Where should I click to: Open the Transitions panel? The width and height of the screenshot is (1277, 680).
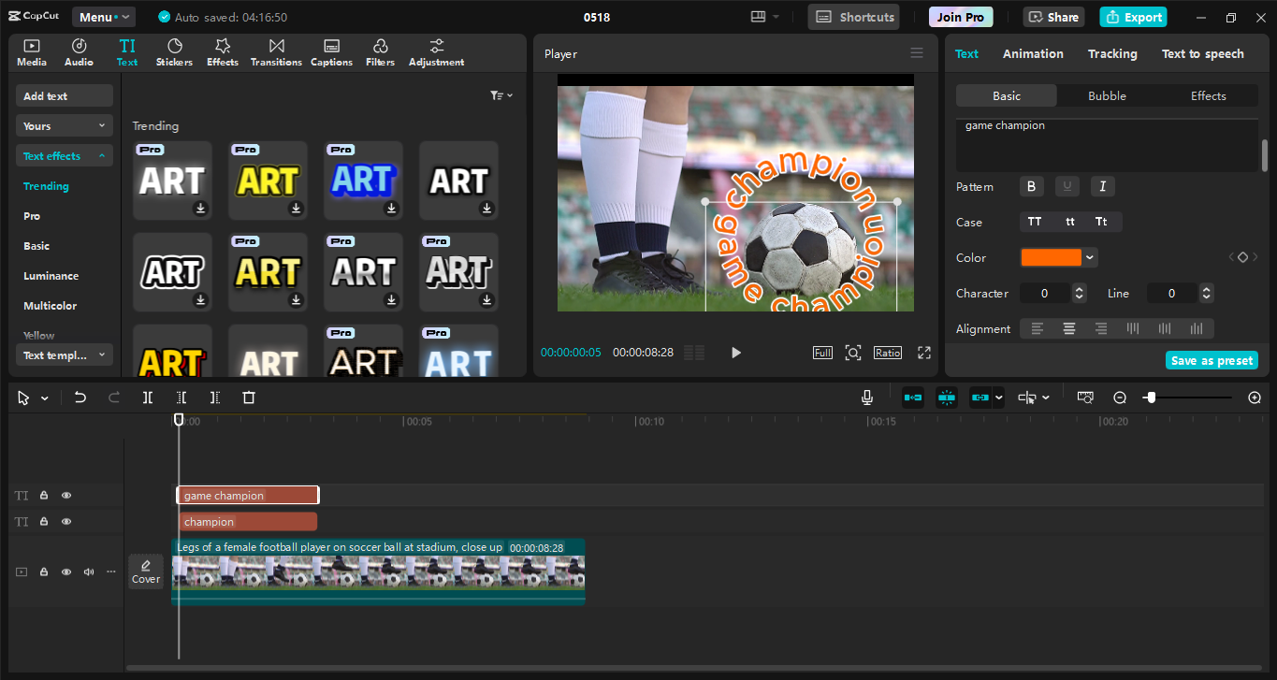tap(276, 51)
